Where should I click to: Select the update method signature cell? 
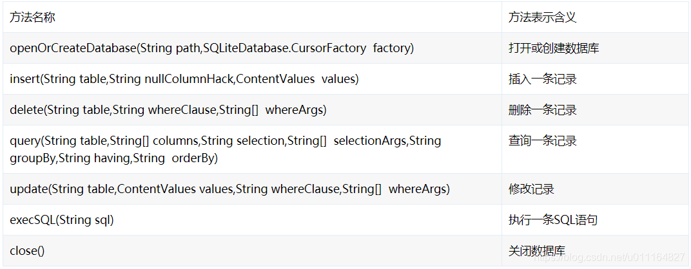pos(229,189)
